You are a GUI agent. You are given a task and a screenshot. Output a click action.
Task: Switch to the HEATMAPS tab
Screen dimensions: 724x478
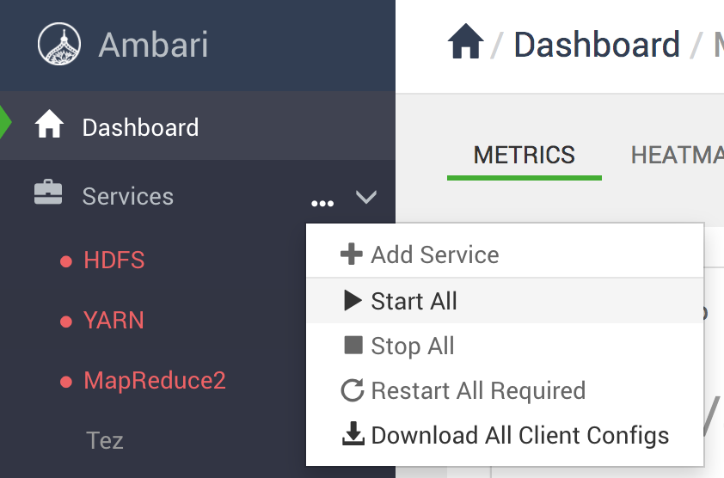677,156
